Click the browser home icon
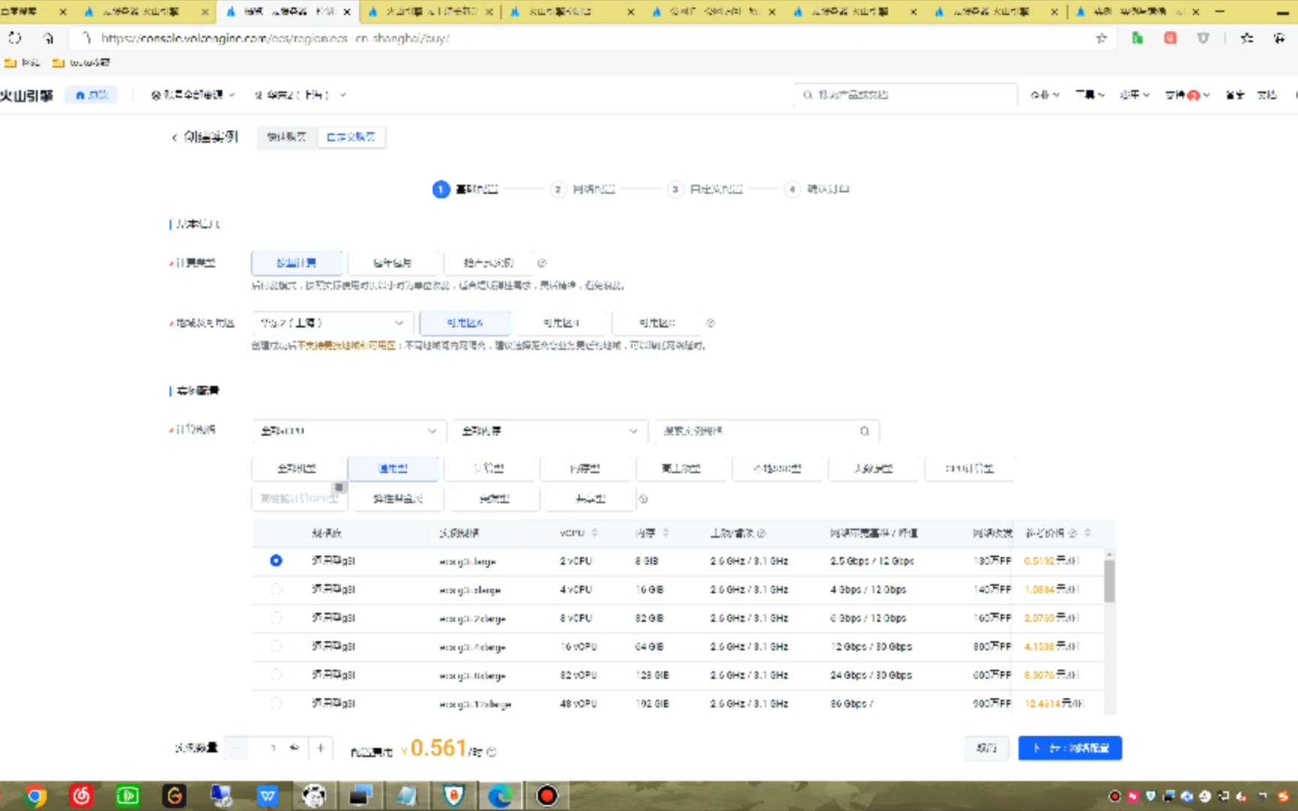Image resolution: width=1298 pixels, height=811 pixels. (48, 38)
